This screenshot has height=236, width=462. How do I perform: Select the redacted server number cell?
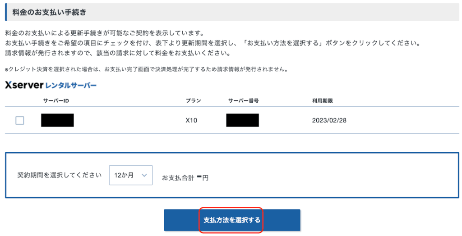243,120
